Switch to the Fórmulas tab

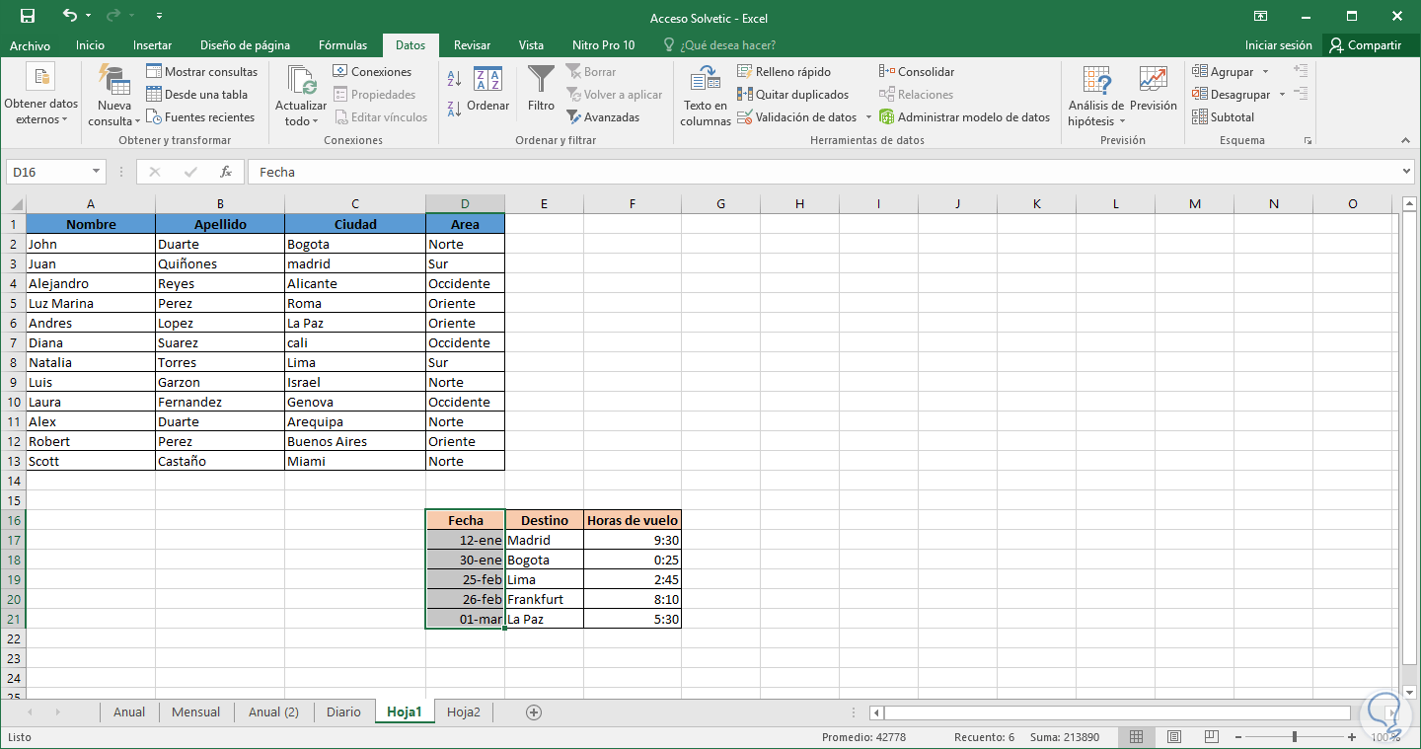click(342, 45)
